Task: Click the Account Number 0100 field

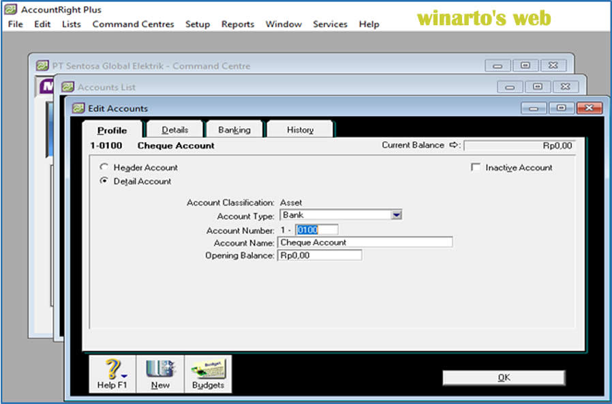Action: point(316,230)
